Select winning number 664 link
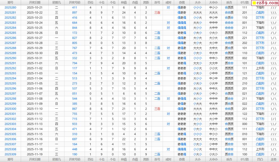 (x=75, y=23)
